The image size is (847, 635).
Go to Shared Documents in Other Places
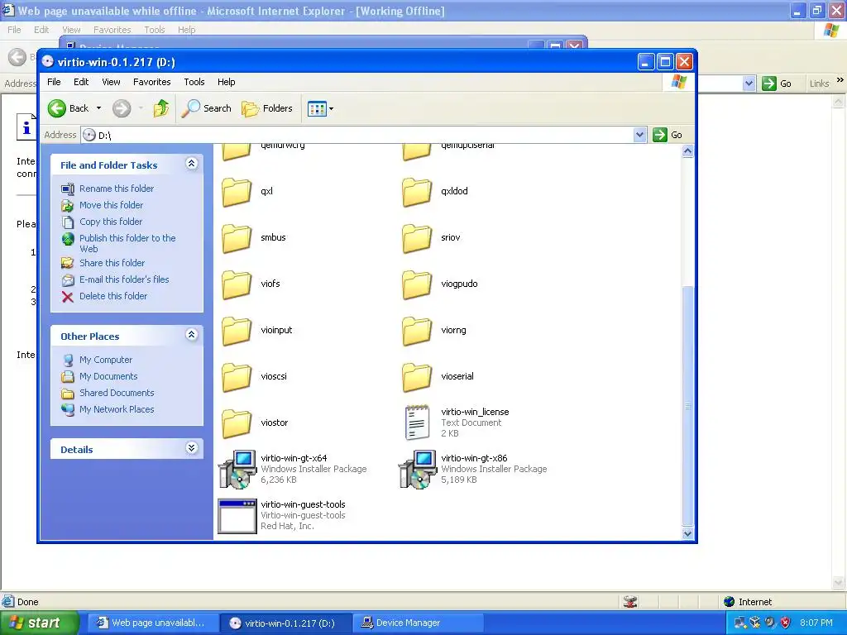pos(117,393)
